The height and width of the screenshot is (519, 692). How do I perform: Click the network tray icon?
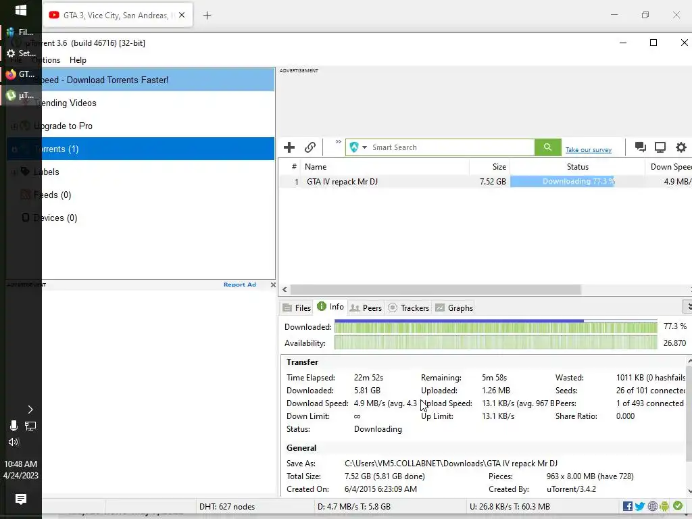tap(30, 426)
